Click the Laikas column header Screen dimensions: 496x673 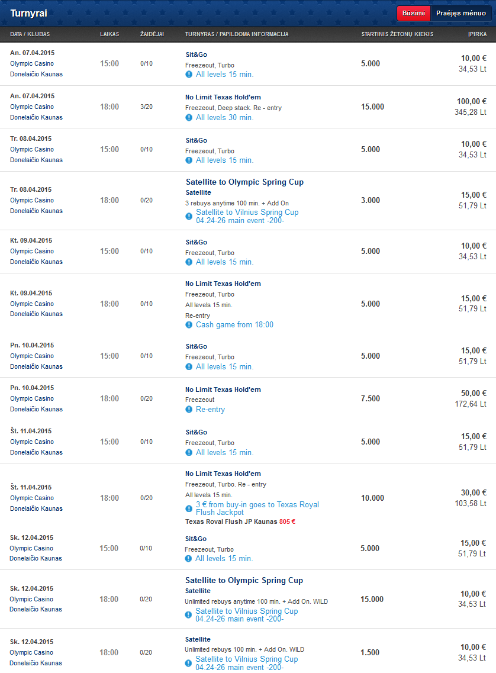(x=109, y=34)
